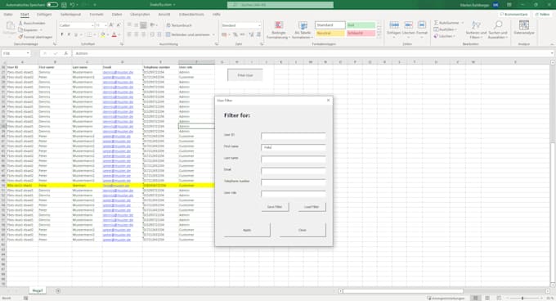The image size is (556, 301).
Task: Switch to the Formeln ribbon tab
Action: point(96,14)
